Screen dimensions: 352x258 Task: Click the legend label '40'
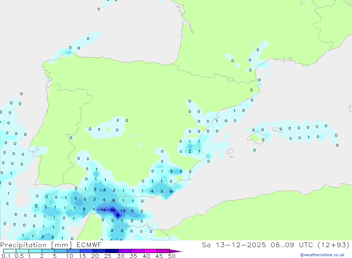pyautogui.click(x=146, y=256)
